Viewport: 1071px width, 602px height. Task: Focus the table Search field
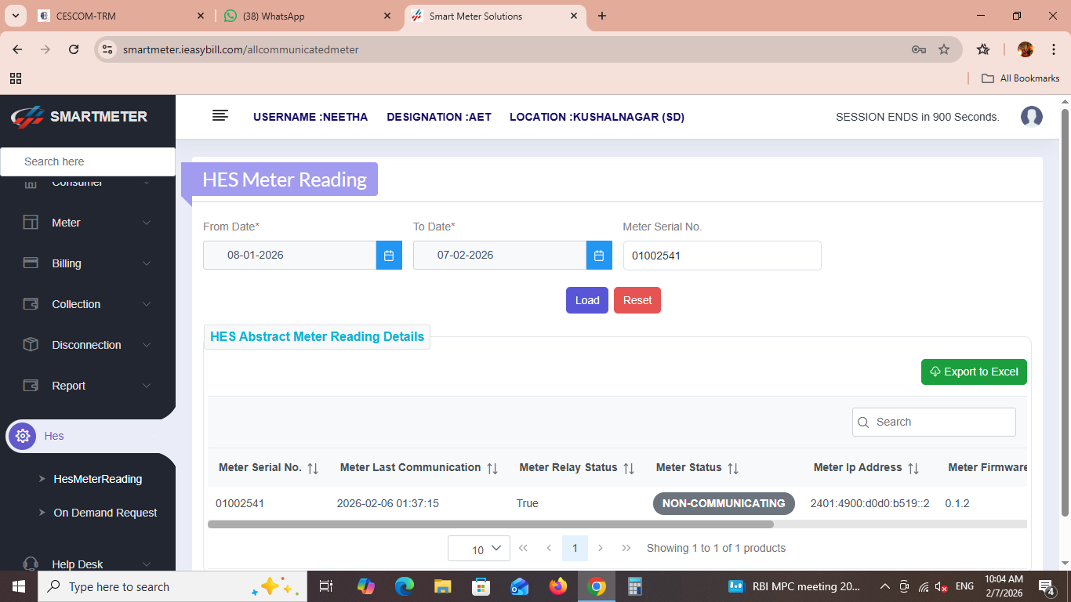coord(934,422)
